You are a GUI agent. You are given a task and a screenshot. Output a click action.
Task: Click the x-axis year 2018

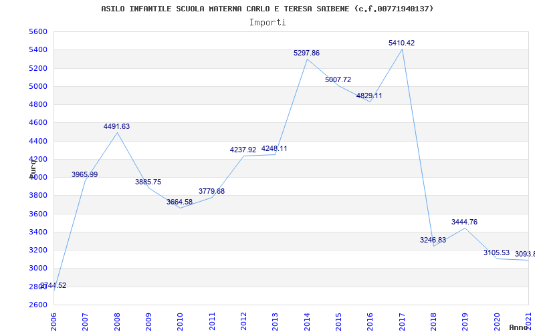point(433,321)
